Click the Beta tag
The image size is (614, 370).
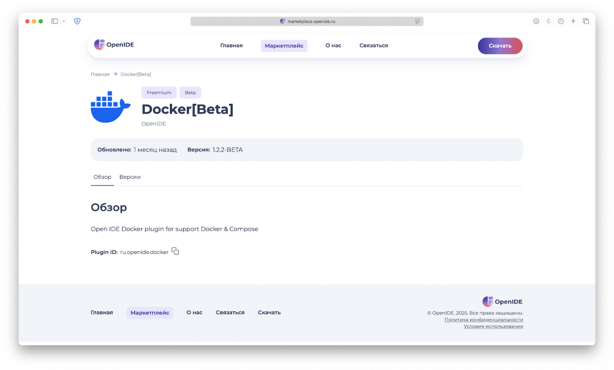pyautogui.click(x=190, y=92)
